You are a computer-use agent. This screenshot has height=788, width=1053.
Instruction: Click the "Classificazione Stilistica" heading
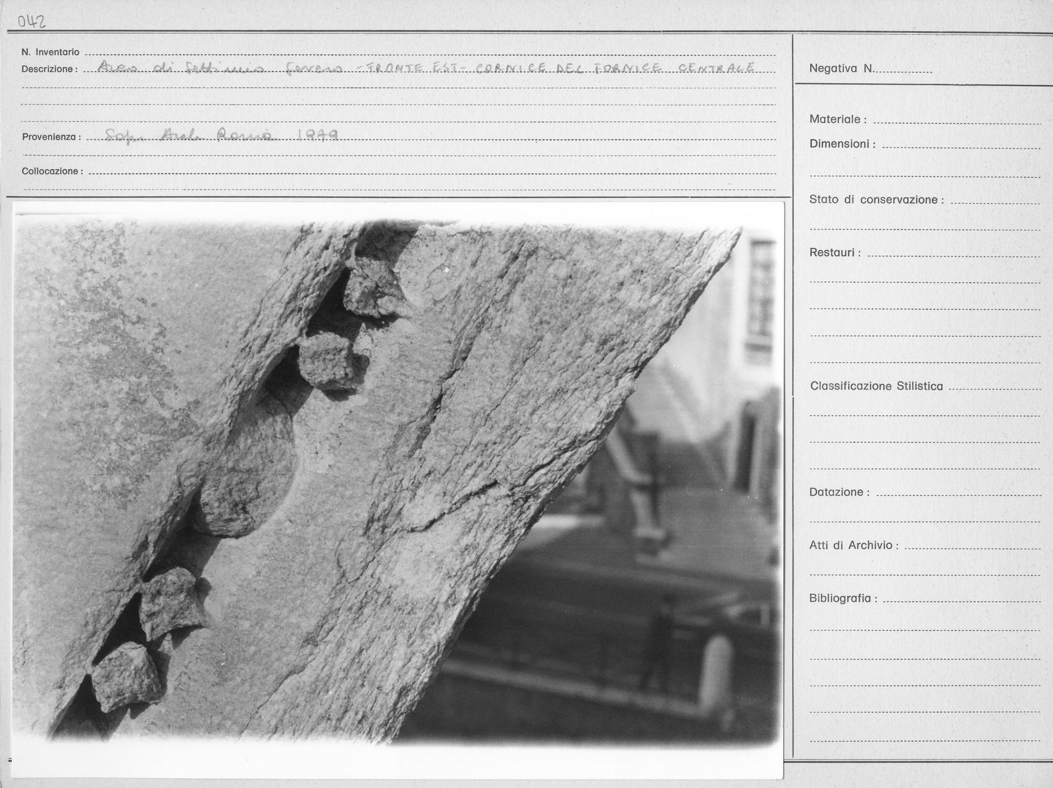pos(877,386)
